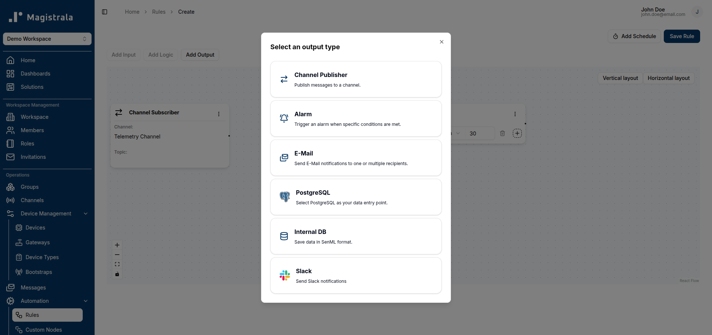Choose the Internal DB output card
712x335 pixels.
356,236
